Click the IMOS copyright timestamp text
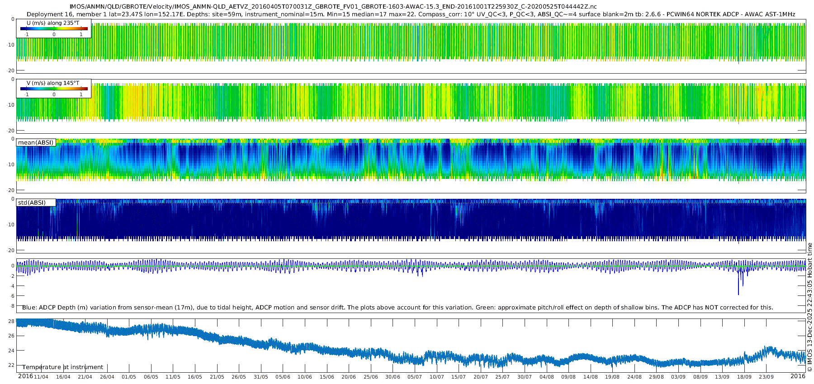Screen dimensions: 814x384 tap(809, 307)
